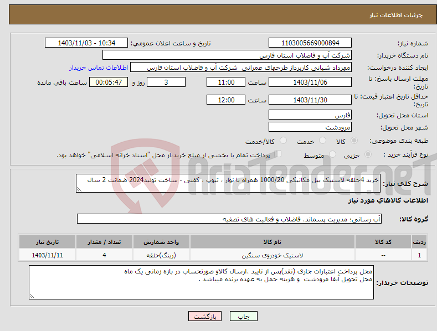Click the شهر محل تحویل label
Viewport: 437px width, 331px height.
click(x=404, y=128)
